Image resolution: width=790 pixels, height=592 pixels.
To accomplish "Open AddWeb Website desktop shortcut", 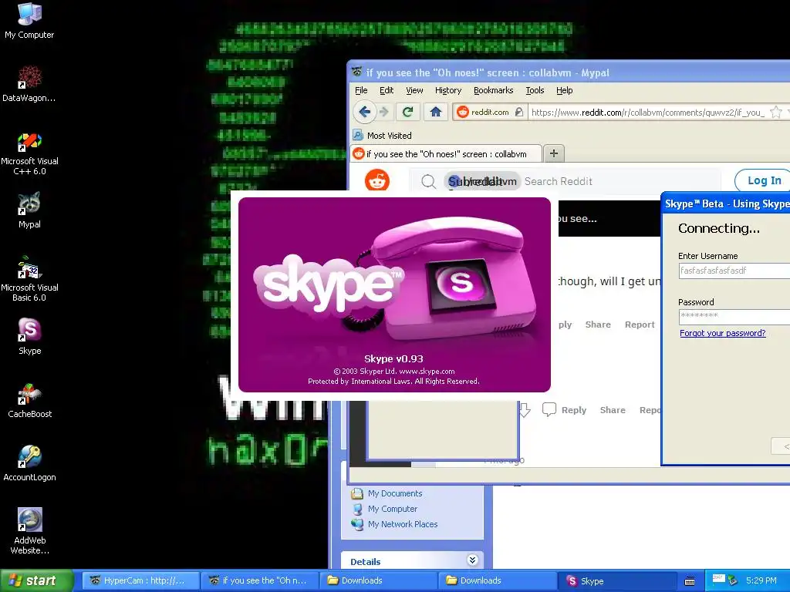I will pos(29,532).
